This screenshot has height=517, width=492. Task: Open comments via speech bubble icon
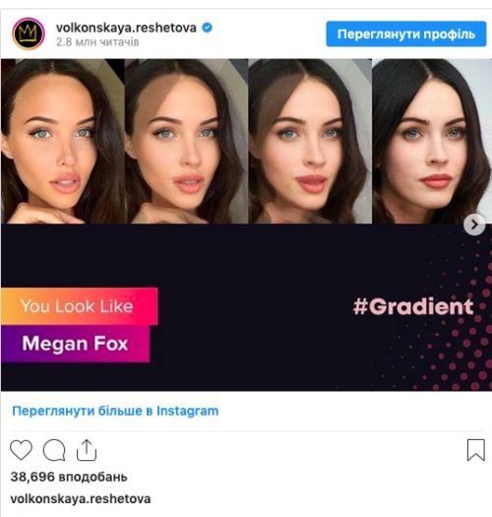pyautogui.click(x=54, y=450)
